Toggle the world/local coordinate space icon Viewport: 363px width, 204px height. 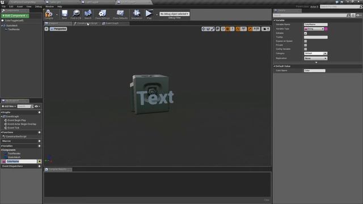(218, 29)
